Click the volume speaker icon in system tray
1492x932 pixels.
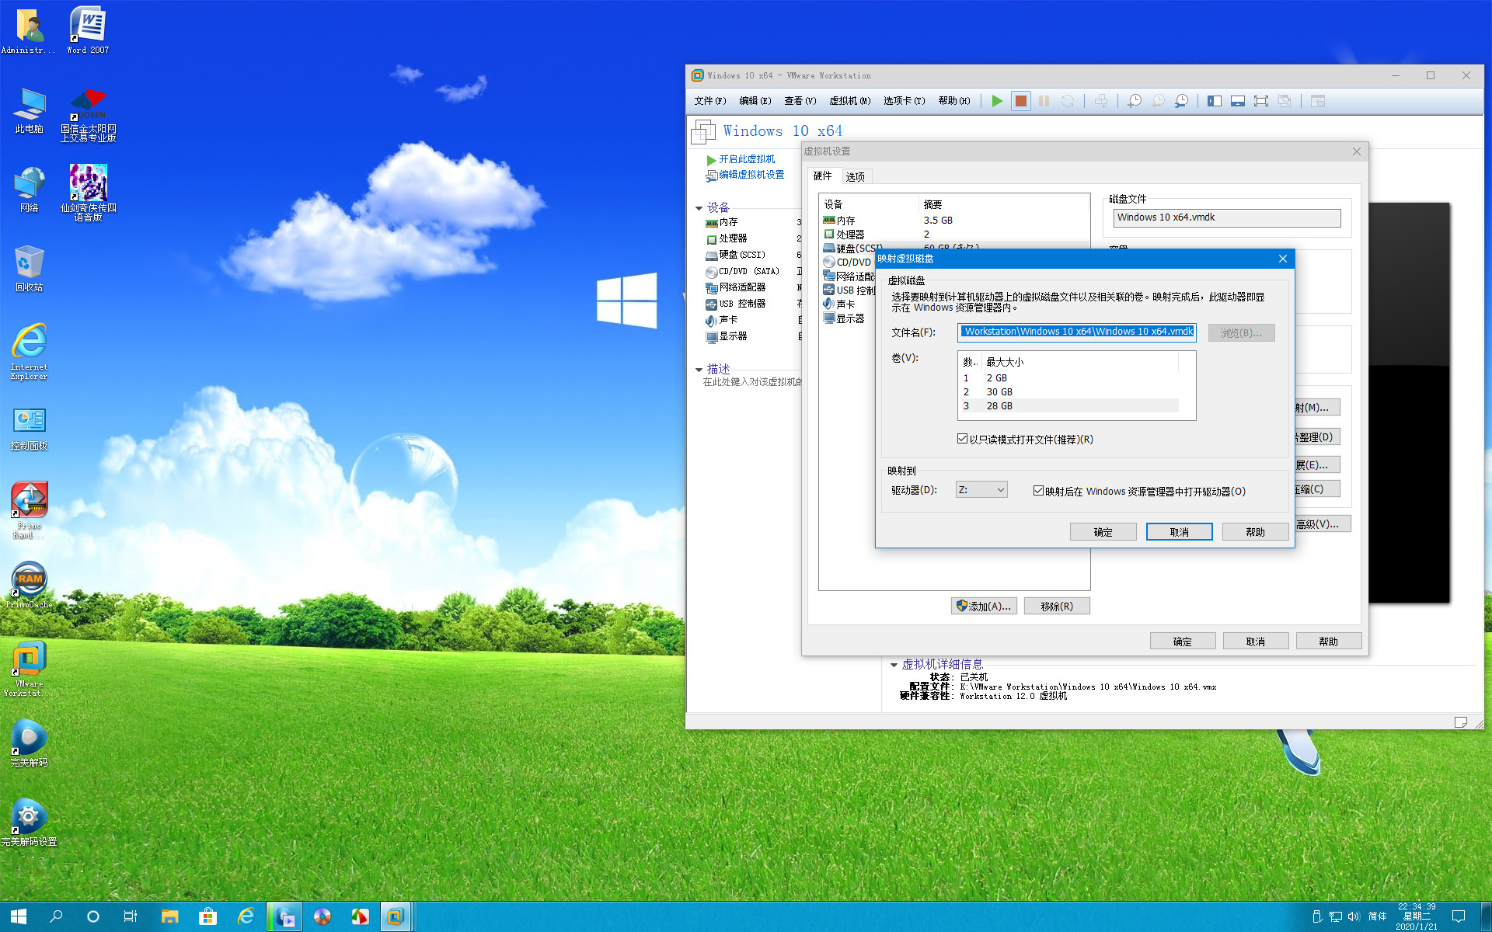coord(1354,916)
